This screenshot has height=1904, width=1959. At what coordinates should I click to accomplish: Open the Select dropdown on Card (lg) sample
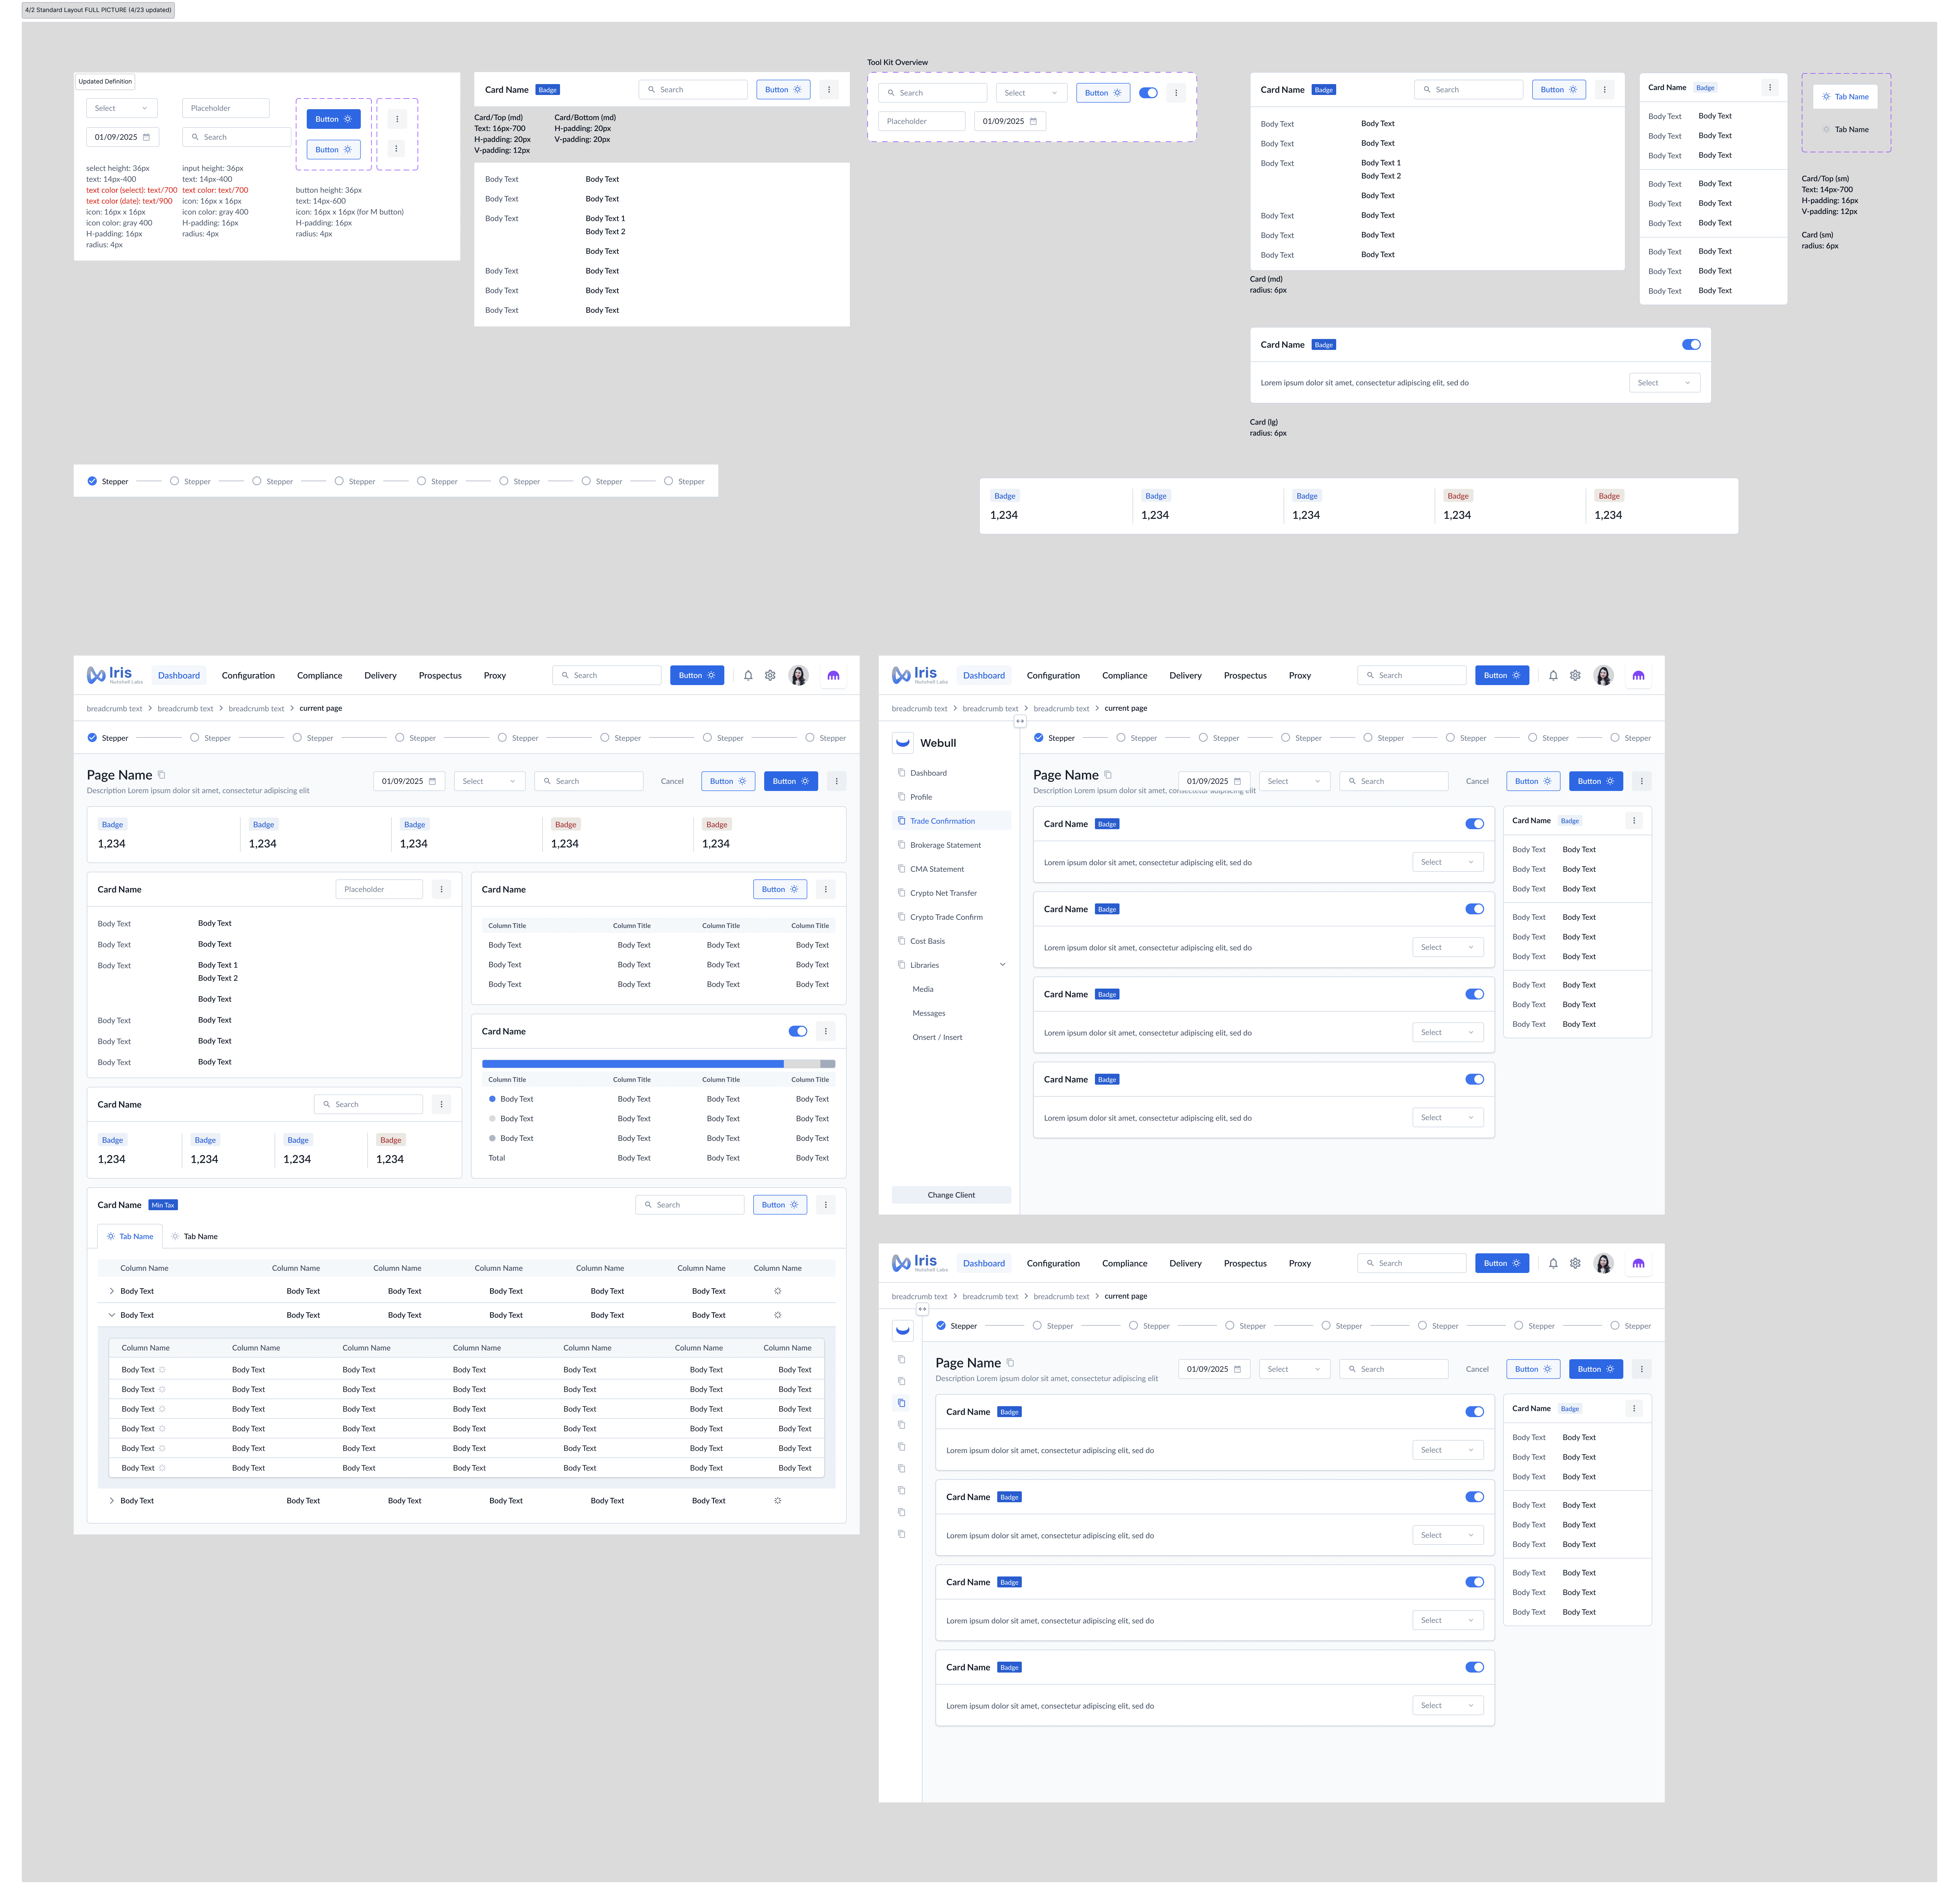pyautogui.click(x=1665, y=383)
